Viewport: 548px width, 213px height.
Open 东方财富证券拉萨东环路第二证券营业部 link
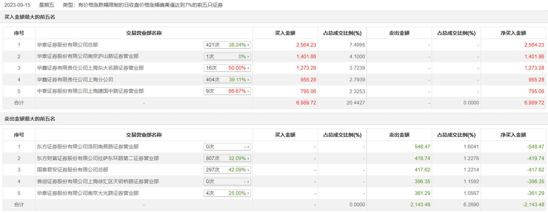coord(98,158)
